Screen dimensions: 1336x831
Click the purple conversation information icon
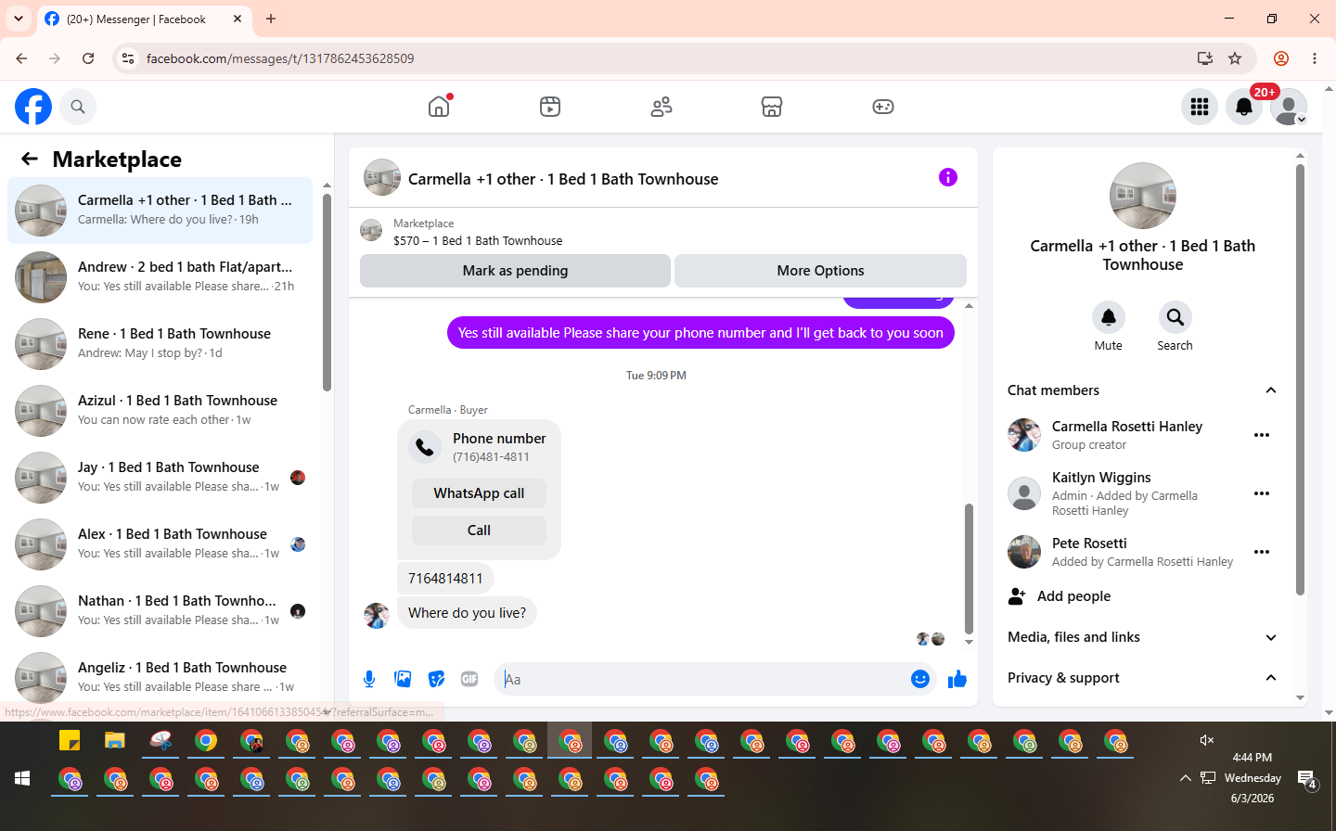click(947, 177)
